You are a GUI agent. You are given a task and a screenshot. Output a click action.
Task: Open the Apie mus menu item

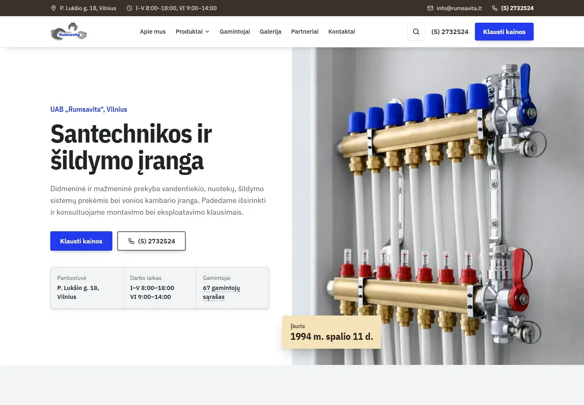pyautogui.click(x=153, y=32)
